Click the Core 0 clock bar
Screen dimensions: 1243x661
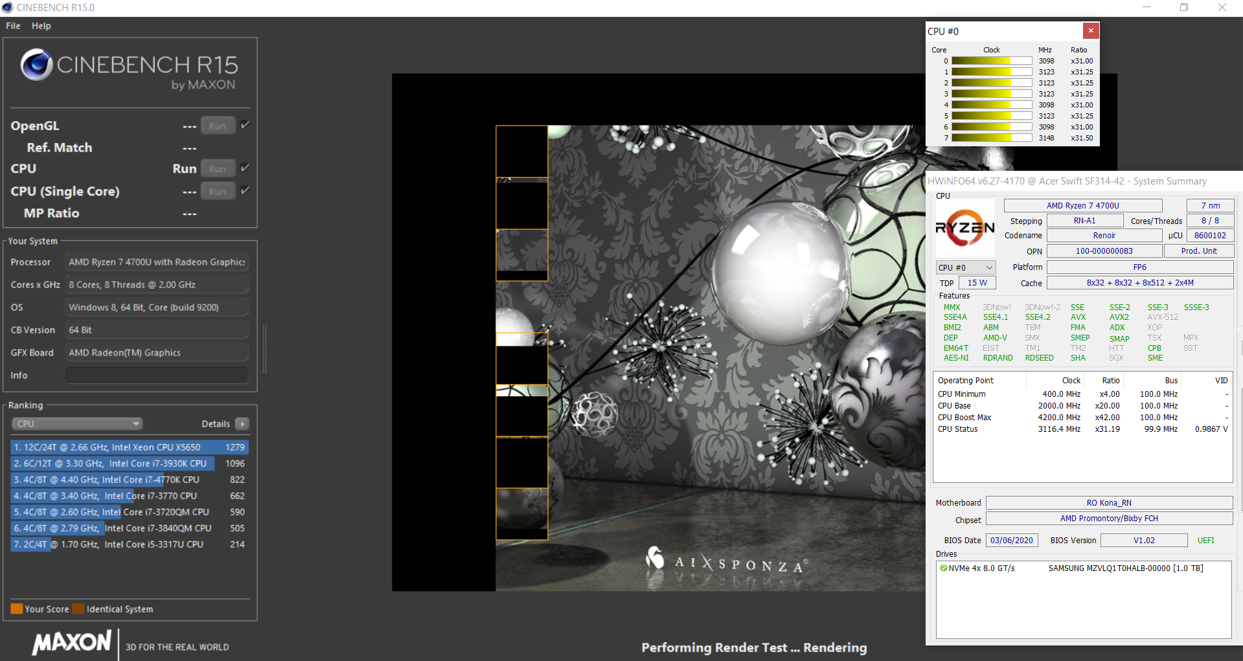click(x=991, y=61)
